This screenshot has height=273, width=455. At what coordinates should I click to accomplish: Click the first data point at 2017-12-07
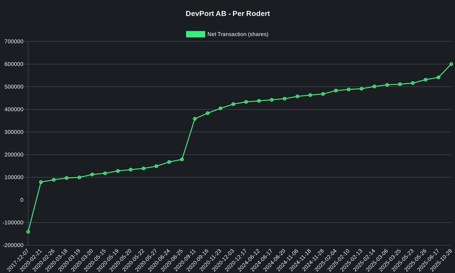tap(28, 231)
